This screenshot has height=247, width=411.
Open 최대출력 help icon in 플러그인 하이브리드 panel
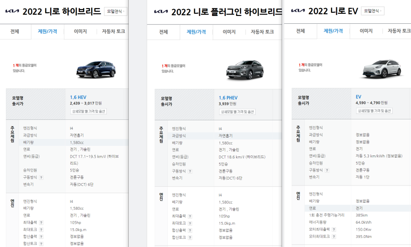point(190,216)
